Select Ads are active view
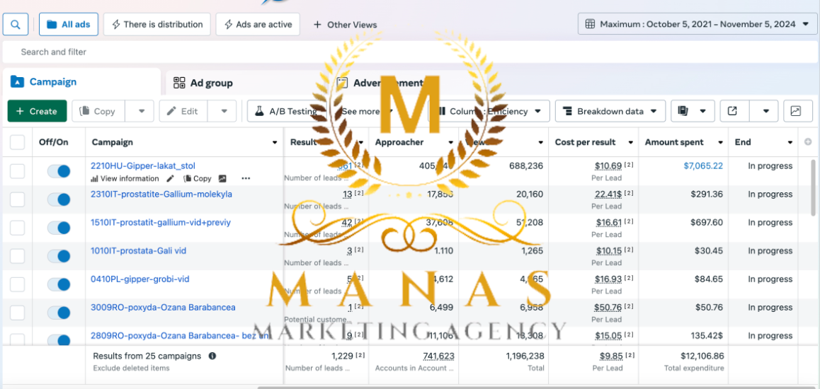 pos(258,24)
